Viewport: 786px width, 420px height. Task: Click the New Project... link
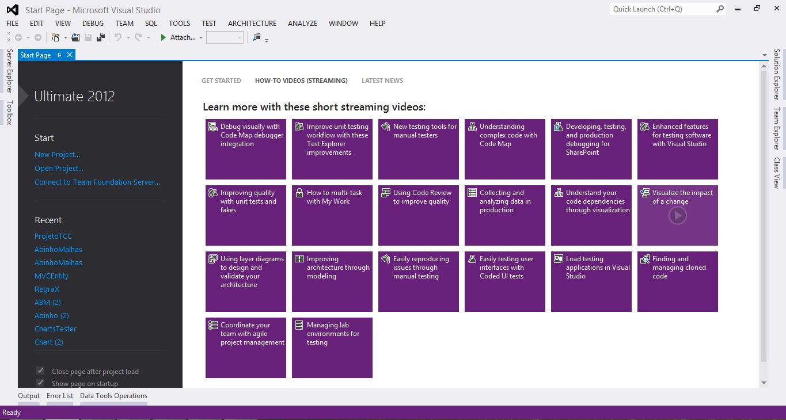tap(57, 154)
